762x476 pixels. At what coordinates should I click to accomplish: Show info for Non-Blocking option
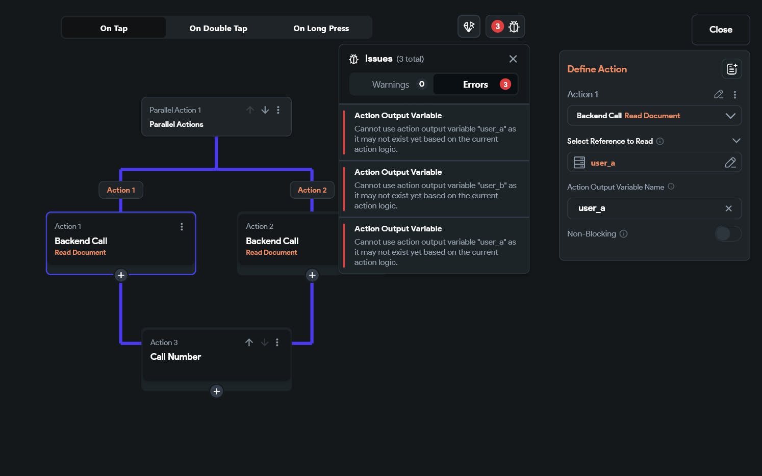point(623,234)
